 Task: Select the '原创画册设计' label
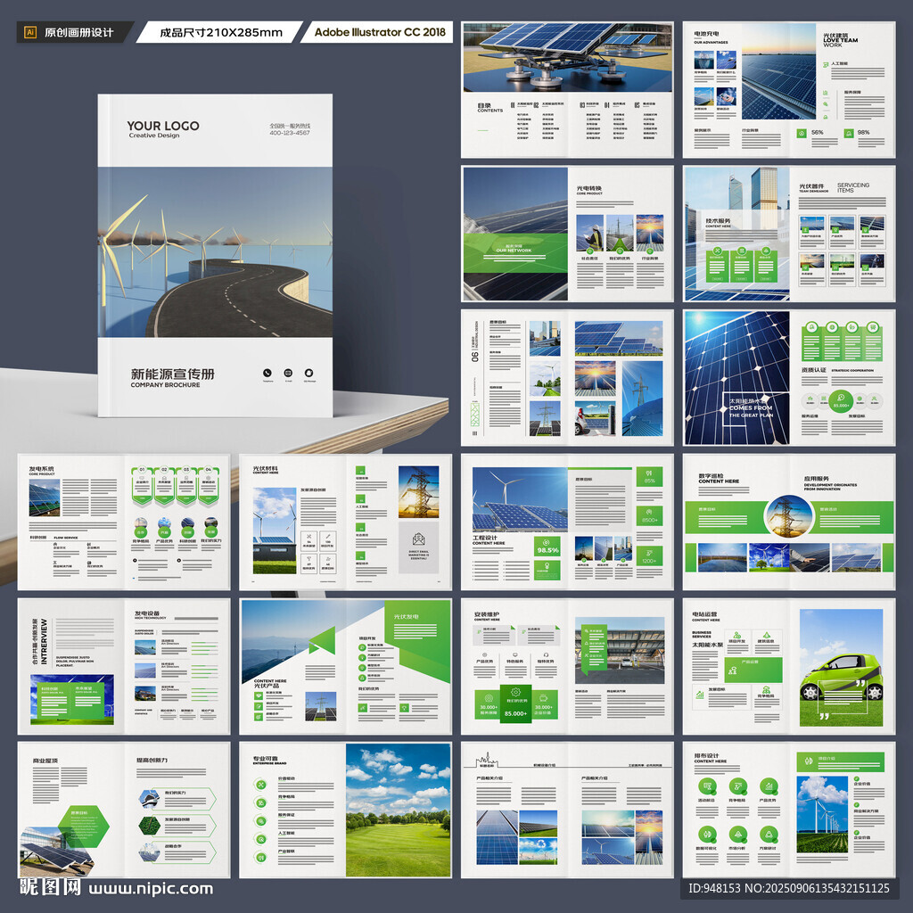tap(79, 33)
